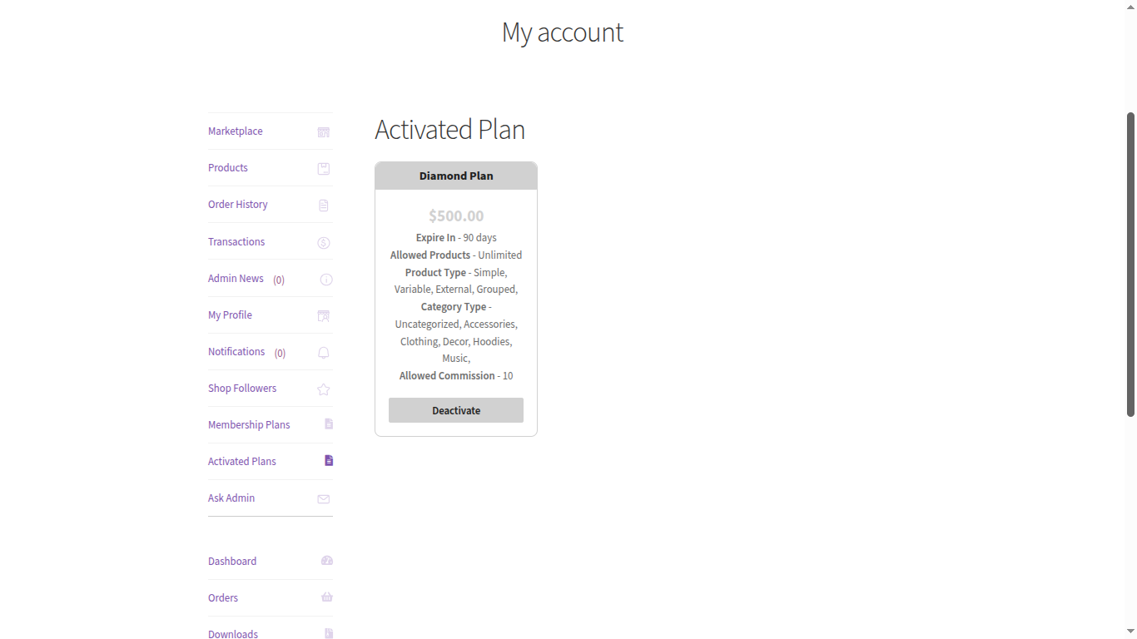The image size is (1137, 639).
Task: Open the Membership Plans menu entry
Action: click(249, 424)
